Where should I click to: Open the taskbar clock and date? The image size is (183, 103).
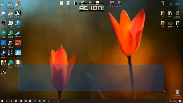[x=175, y=101]
